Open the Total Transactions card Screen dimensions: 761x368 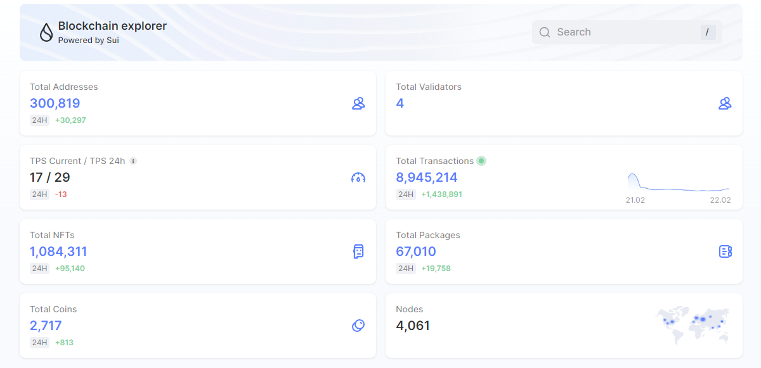pos(564,177)
